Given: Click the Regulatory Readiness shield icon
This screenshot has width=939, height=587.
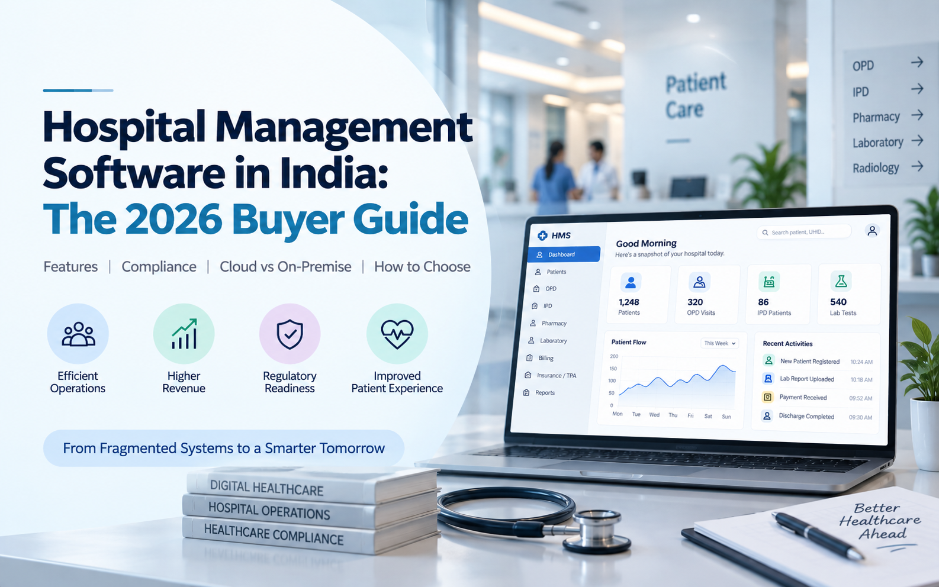Looking at the screenshot, I should pos(290,334).
